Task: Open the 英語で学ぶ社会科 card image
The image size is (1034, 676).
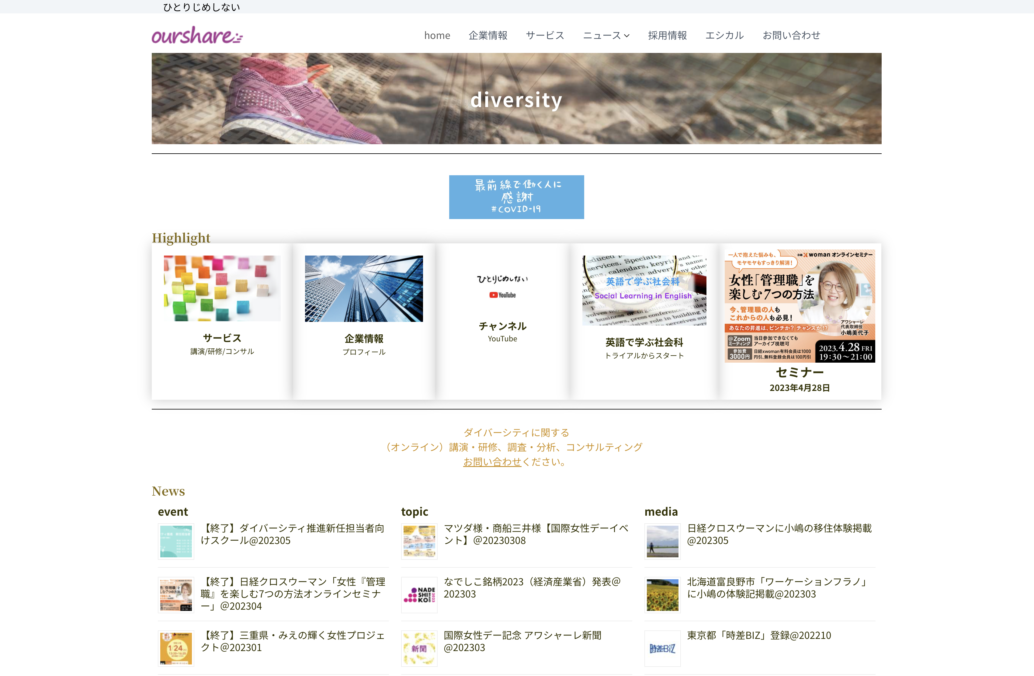Action: pos(644,291)
